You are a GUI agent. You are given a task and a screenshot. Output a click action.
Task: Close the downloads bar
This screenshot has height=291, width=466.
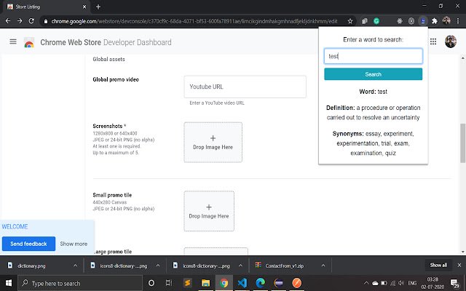(x=459, y=265)
